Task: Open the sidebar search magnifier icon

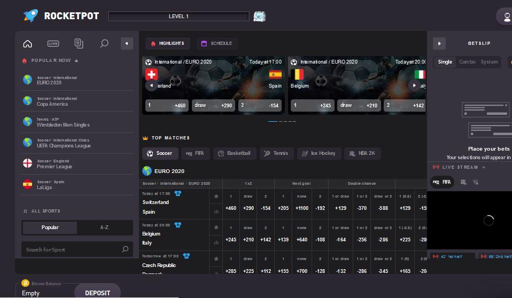Action: point(104,43)
